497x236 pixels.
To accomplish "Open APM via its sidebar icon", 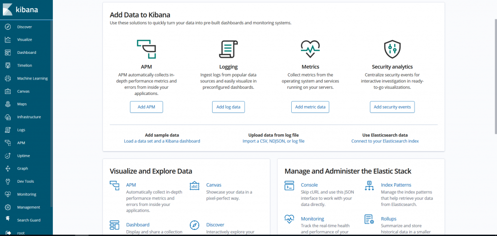I will [x=8, y=143].
